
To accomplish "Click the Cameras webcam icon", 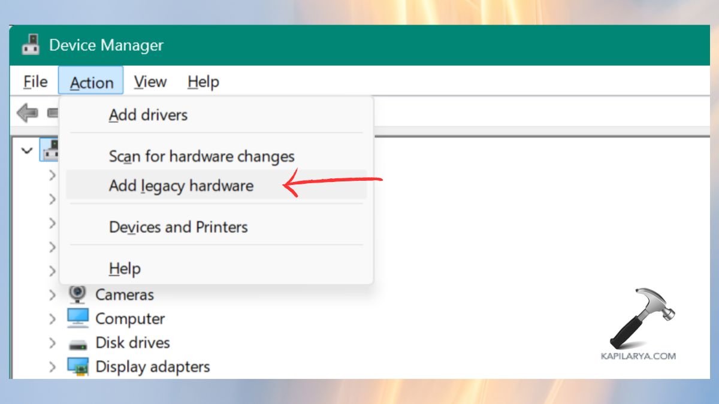I will (77, 294).
